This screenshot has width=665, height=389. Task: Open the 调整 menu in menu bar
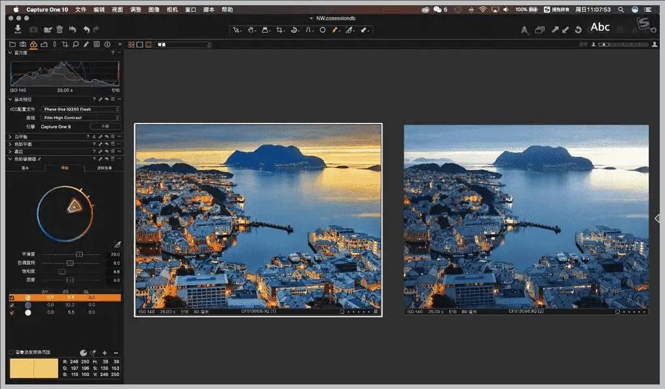click(135, 10)
